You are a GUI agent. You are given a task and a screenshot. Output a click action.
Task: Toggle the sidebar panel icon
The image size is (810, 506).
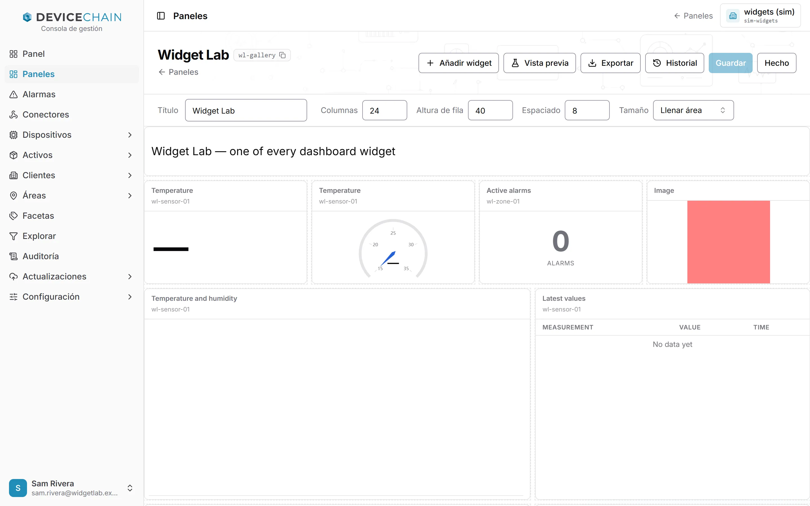click(161, 16)
